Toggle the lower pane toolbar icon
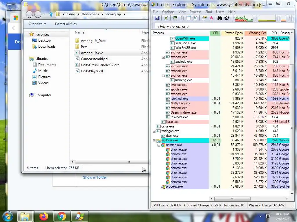This screenshot has width=297, height=222. click(188, 18)
